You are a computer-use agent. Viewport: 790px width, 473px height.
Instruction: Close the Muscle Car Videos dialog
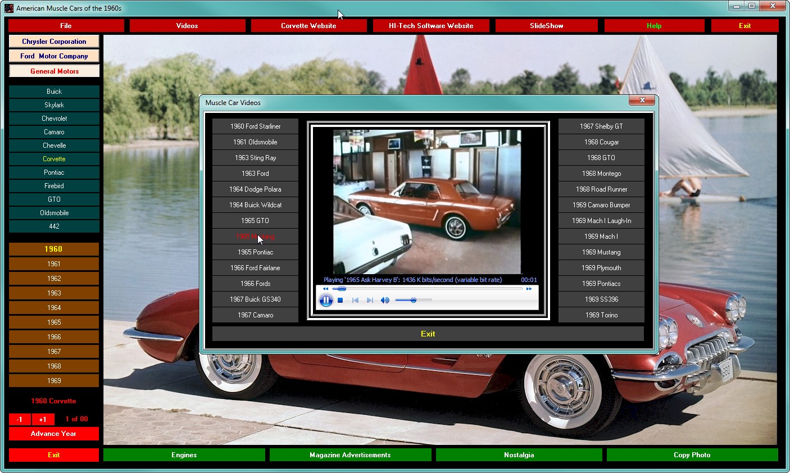(x=642, y=101)
